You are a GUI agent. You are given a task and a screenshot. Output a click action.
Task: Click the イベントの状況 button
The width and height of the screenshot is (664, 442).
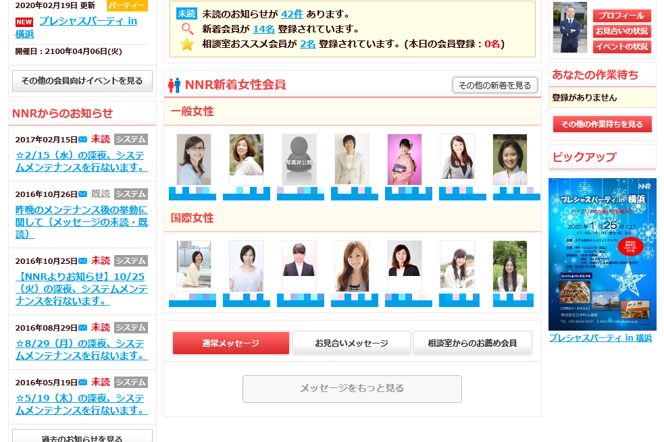click(621, 47)
